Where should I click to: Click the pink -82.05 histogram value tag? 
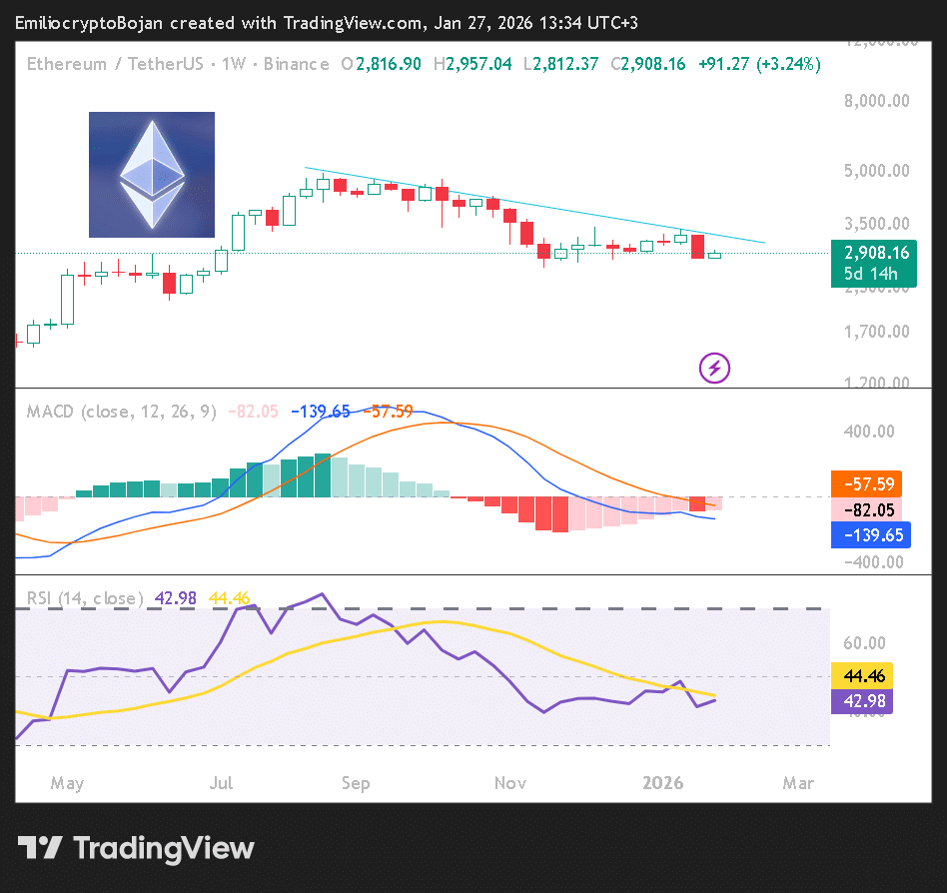(x=867, y=509)
